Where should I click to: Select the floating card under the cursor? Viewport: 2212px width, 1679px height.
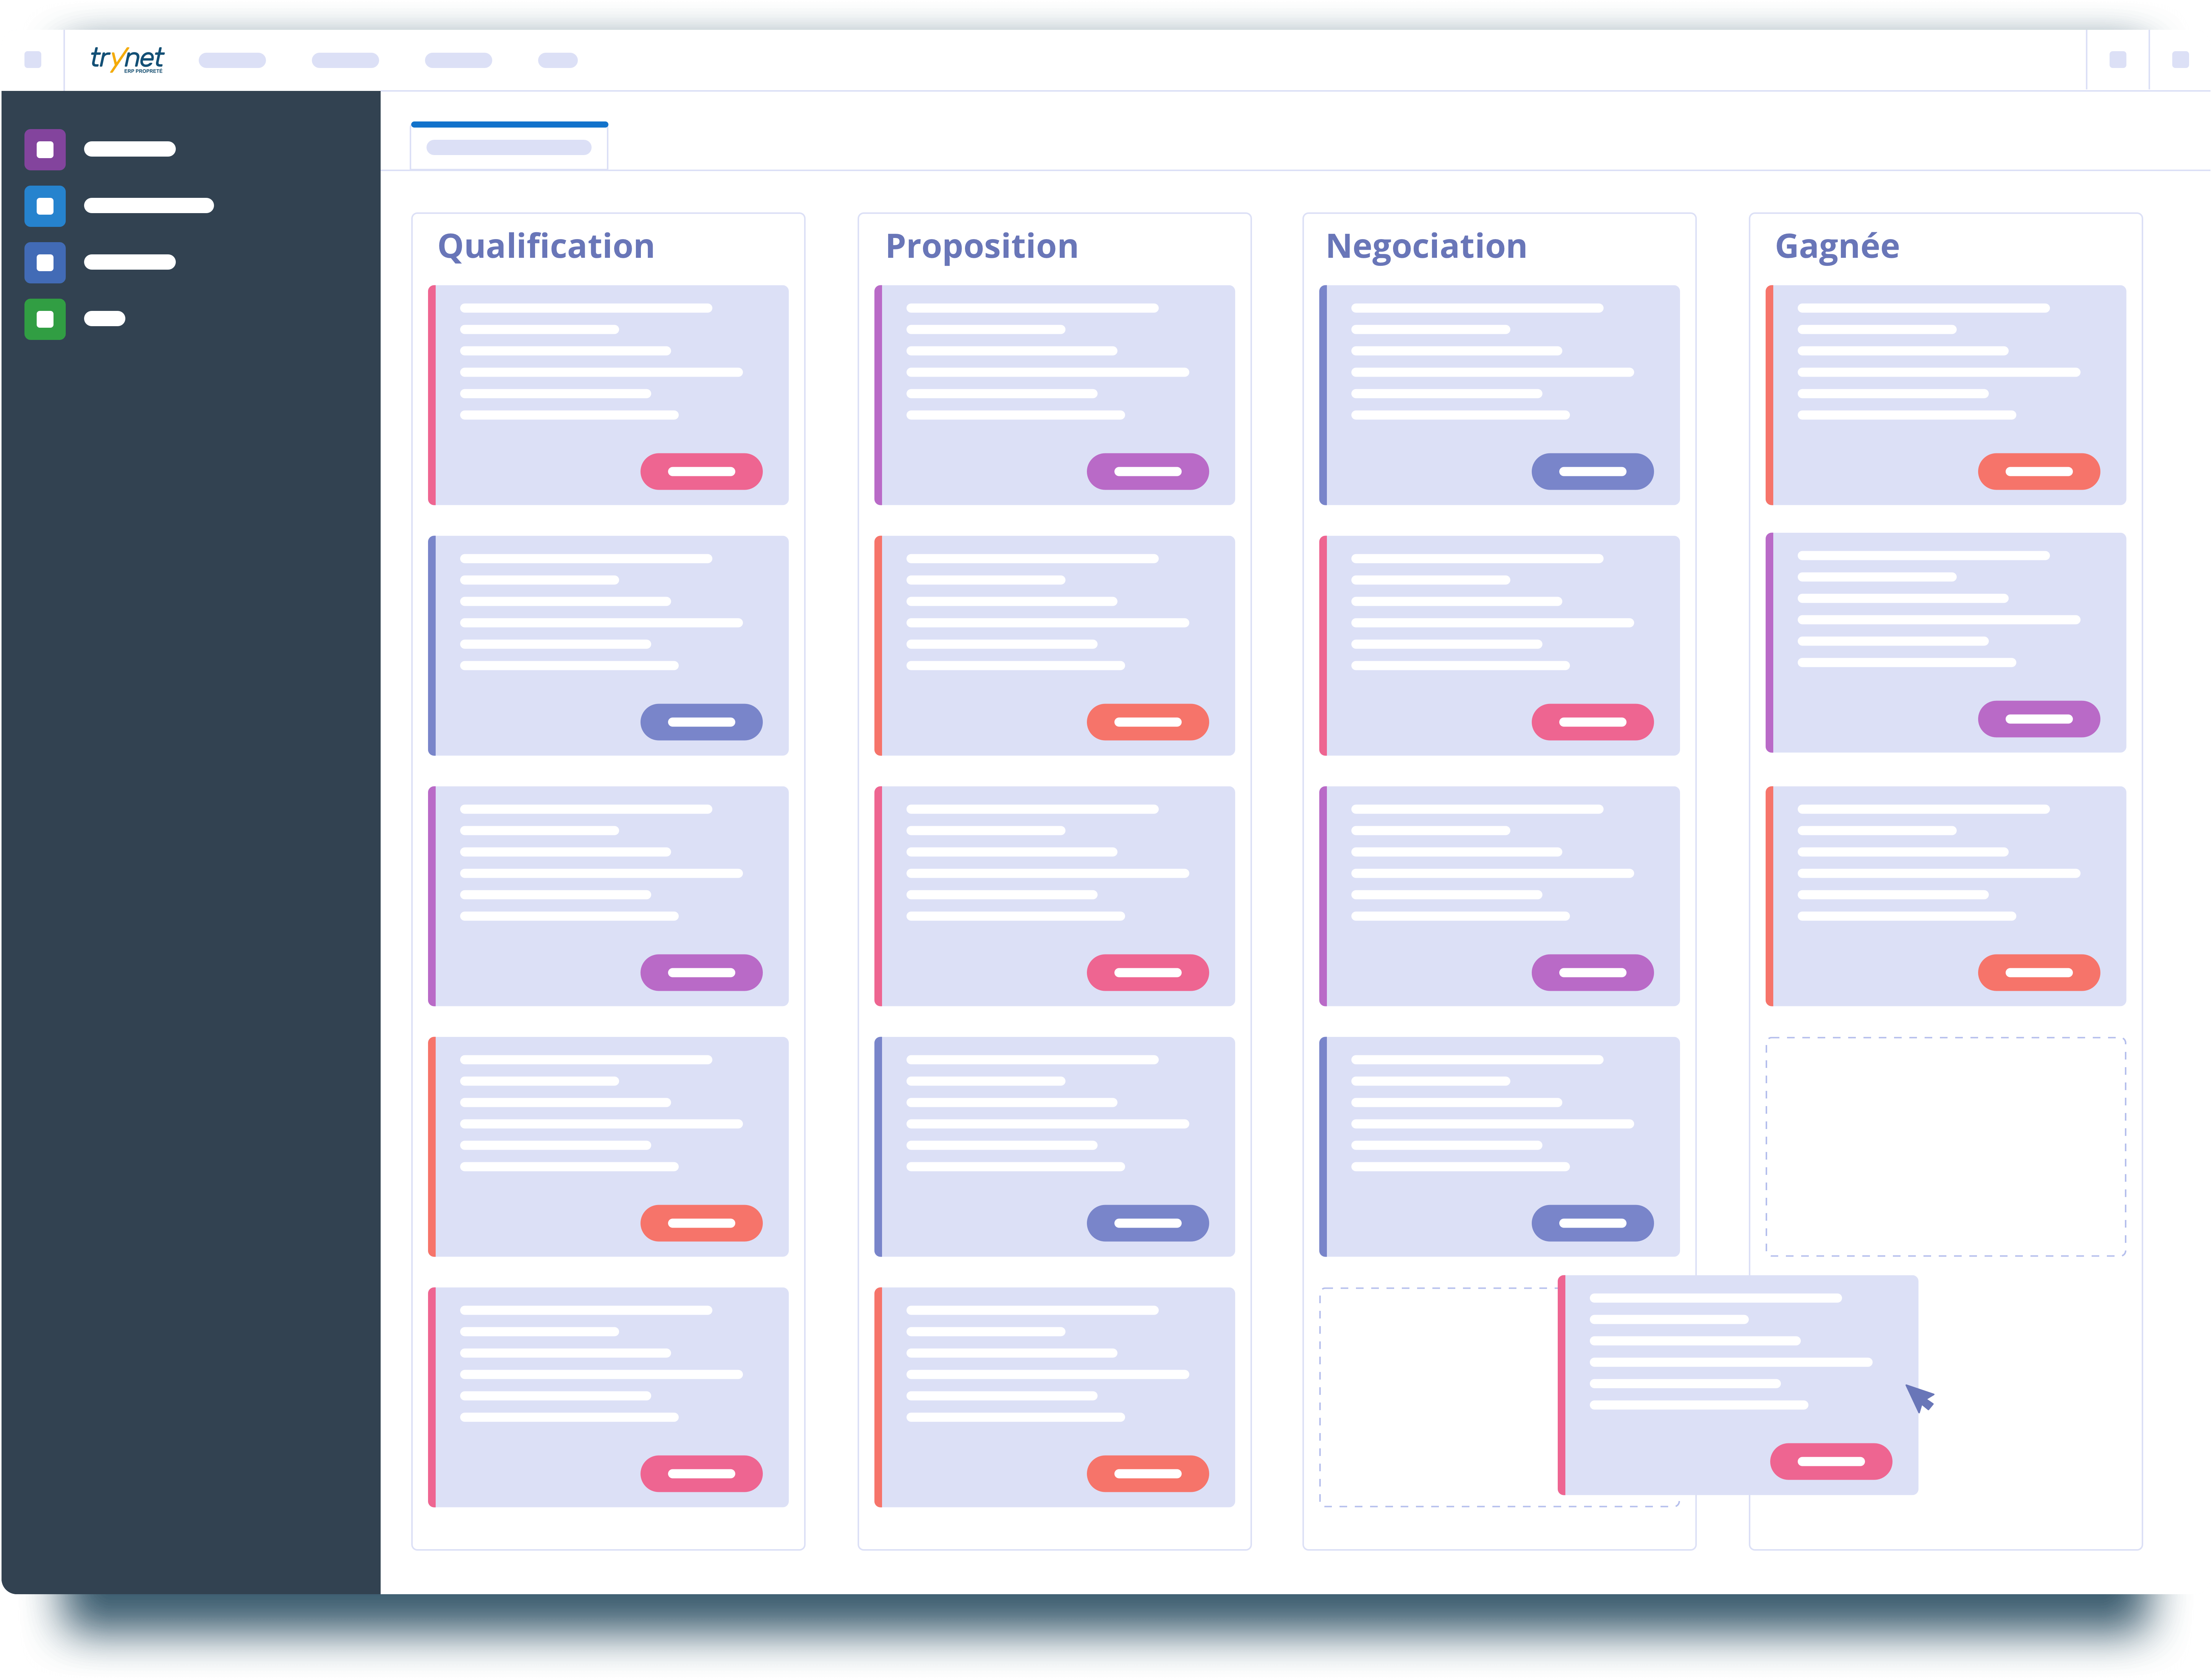pyautogui.click(x=1738, y=1385)
